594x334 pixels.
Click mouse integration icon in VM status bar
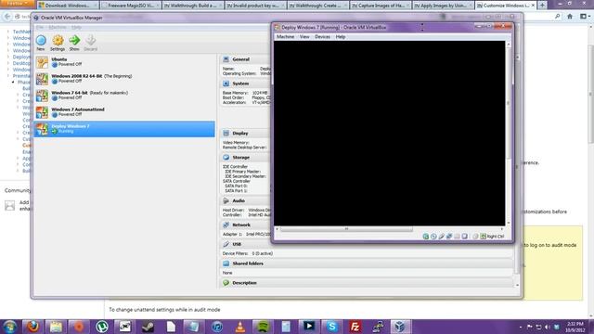coord(475,237)
